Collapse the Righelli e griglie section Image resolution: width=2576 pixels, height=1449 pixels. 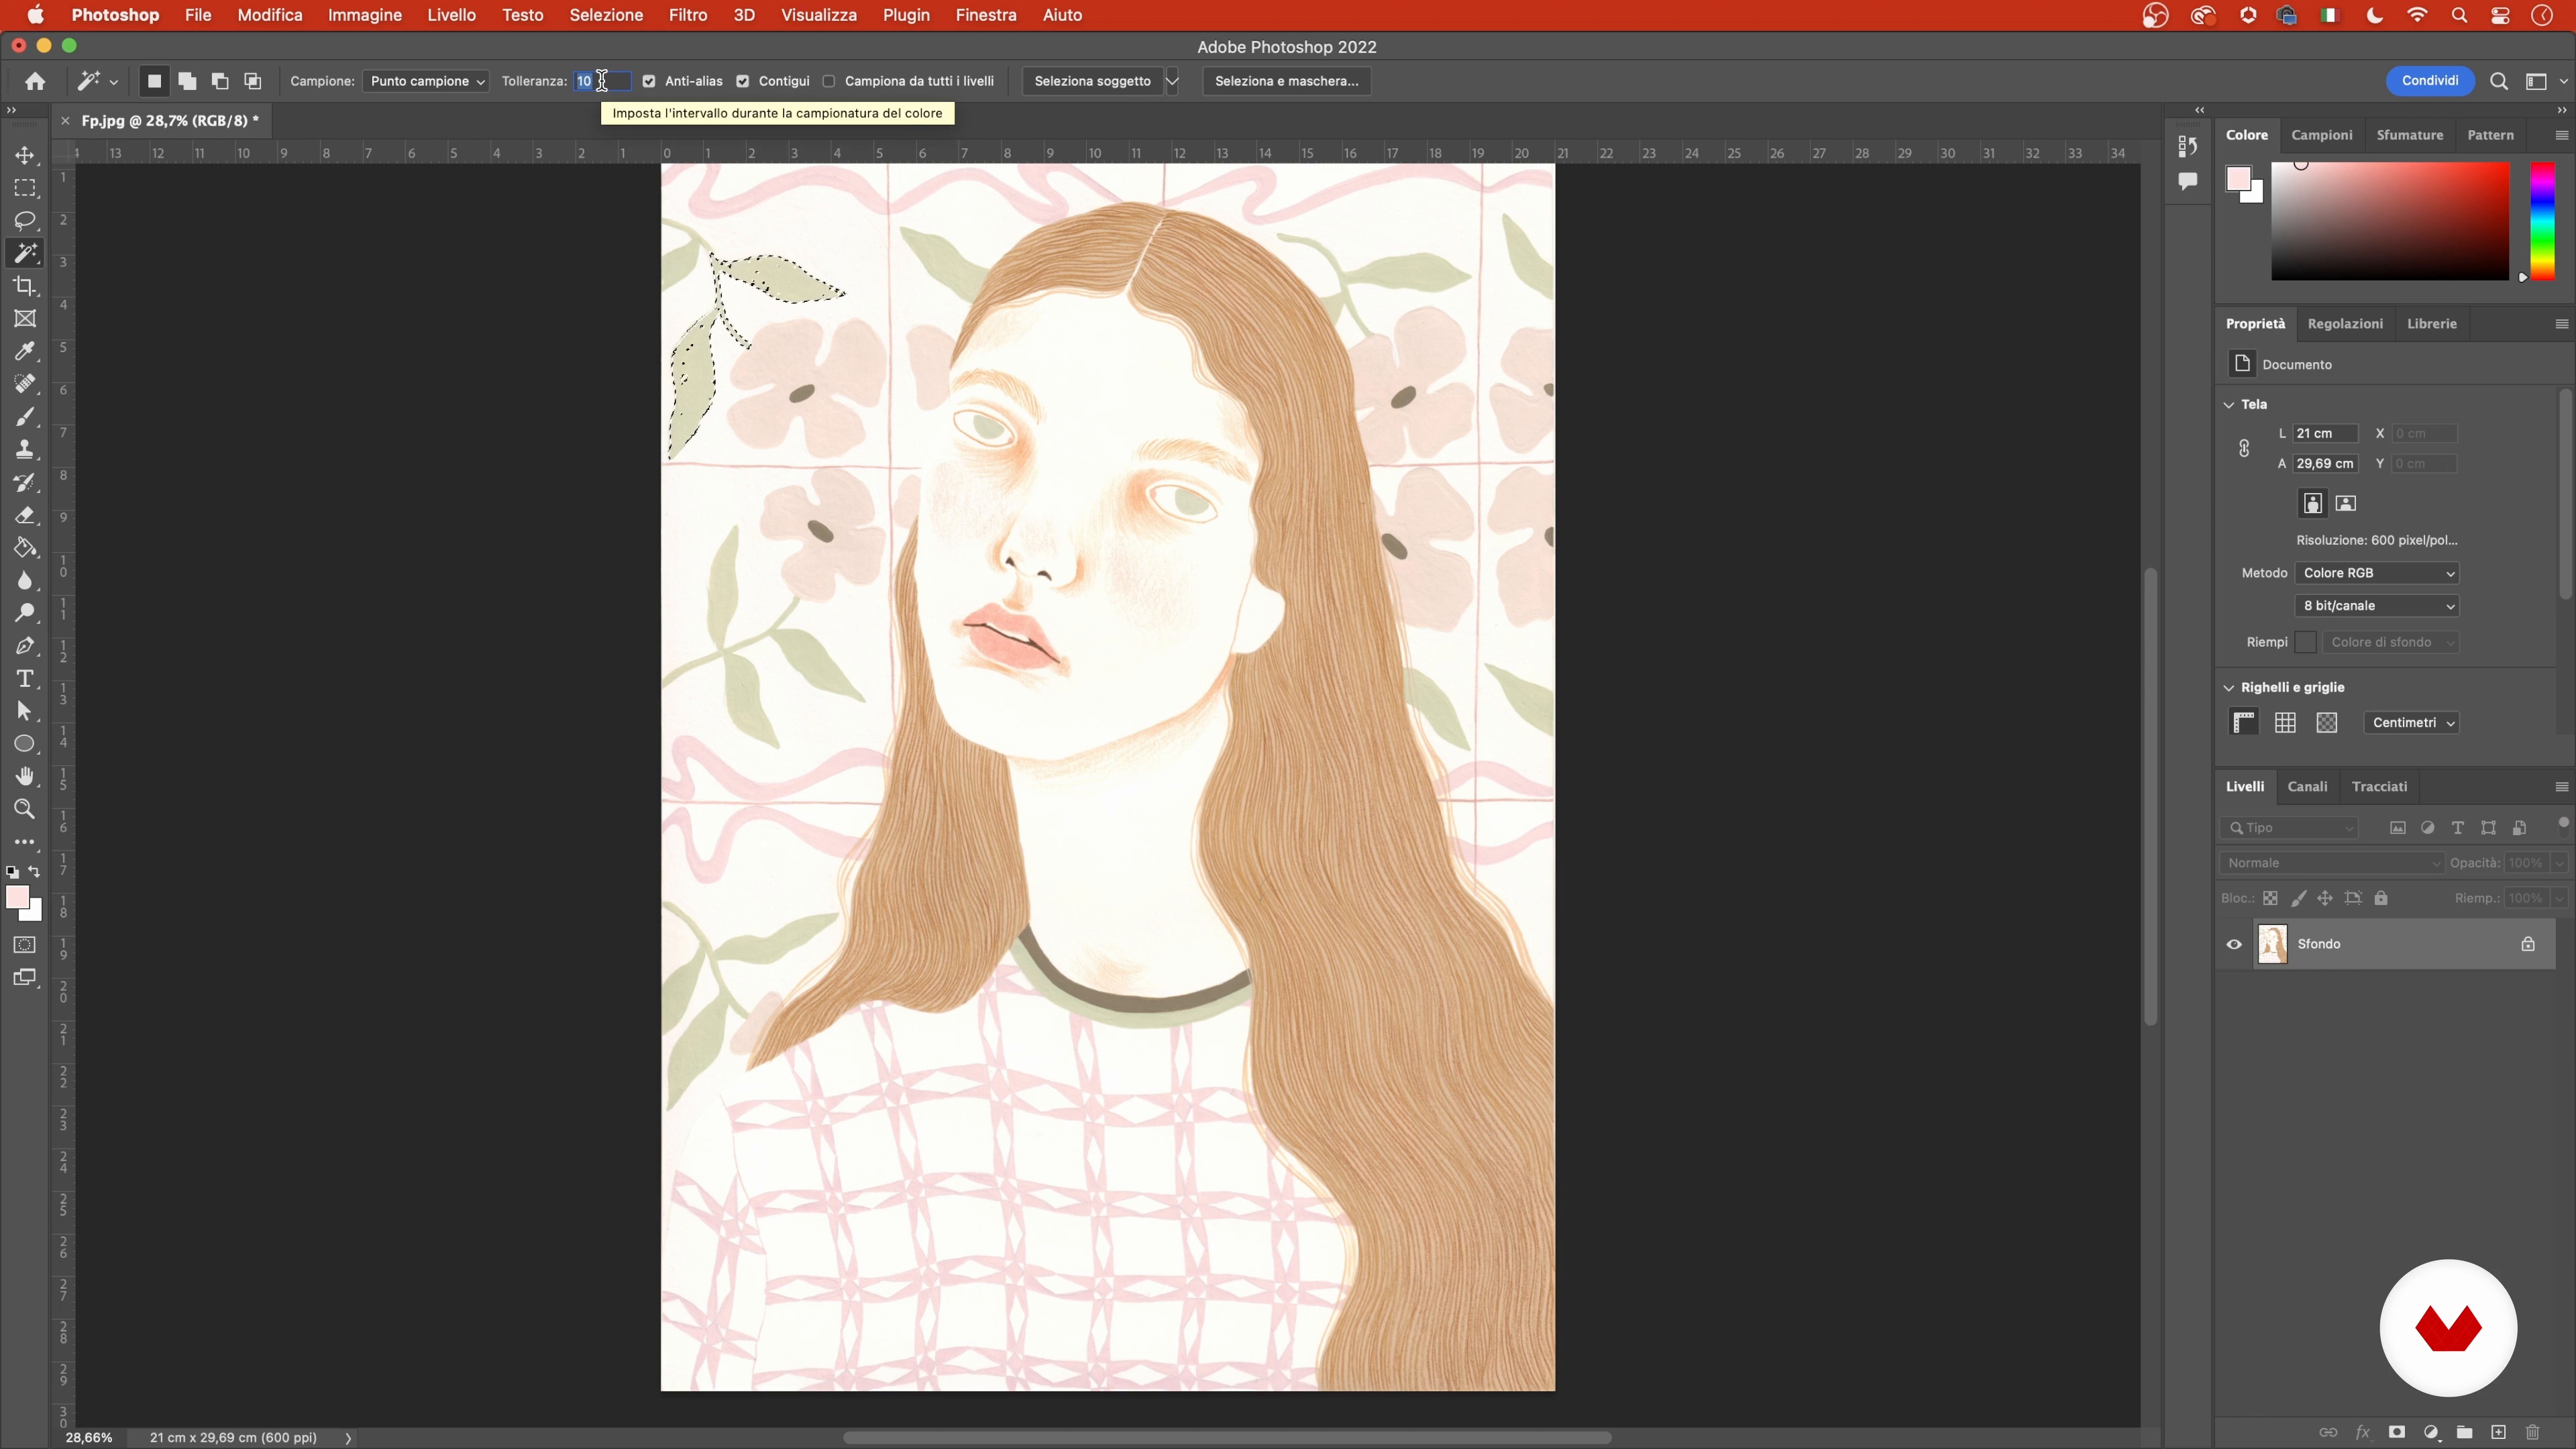pos(2229,687)
